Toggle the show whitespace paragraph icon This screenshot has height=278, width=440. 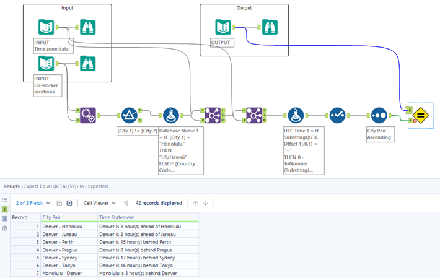(126, 203)
